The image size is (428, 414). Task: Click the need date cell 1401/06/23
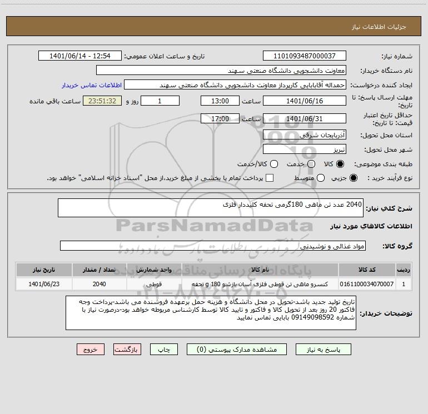44,284
